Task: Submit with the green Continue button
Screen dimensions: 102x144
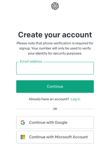Action: [x=55, y=87]
